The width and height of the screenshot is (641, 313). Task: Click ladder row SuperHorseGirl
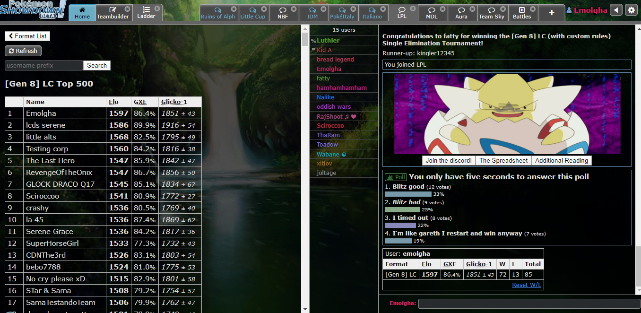pos(103,243)
